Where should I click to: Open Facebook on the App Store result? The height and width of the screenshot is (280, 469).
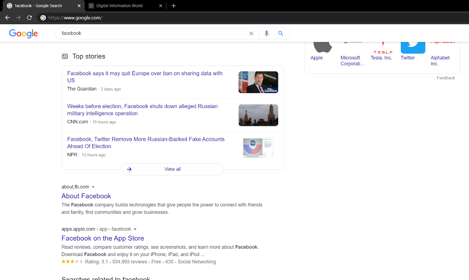103,238
